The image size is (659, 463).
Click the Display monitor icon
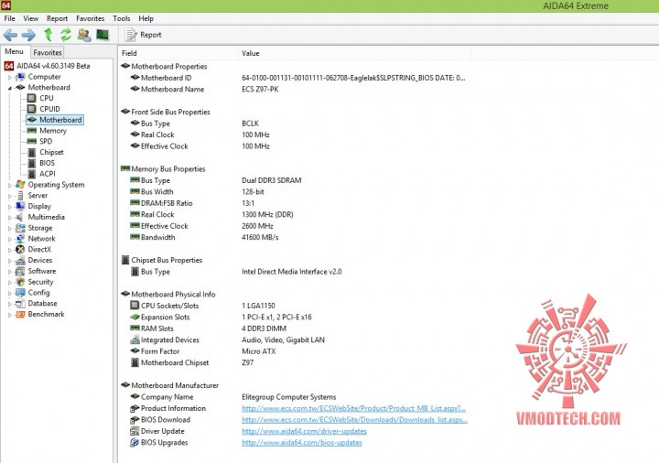coord(20,206)
